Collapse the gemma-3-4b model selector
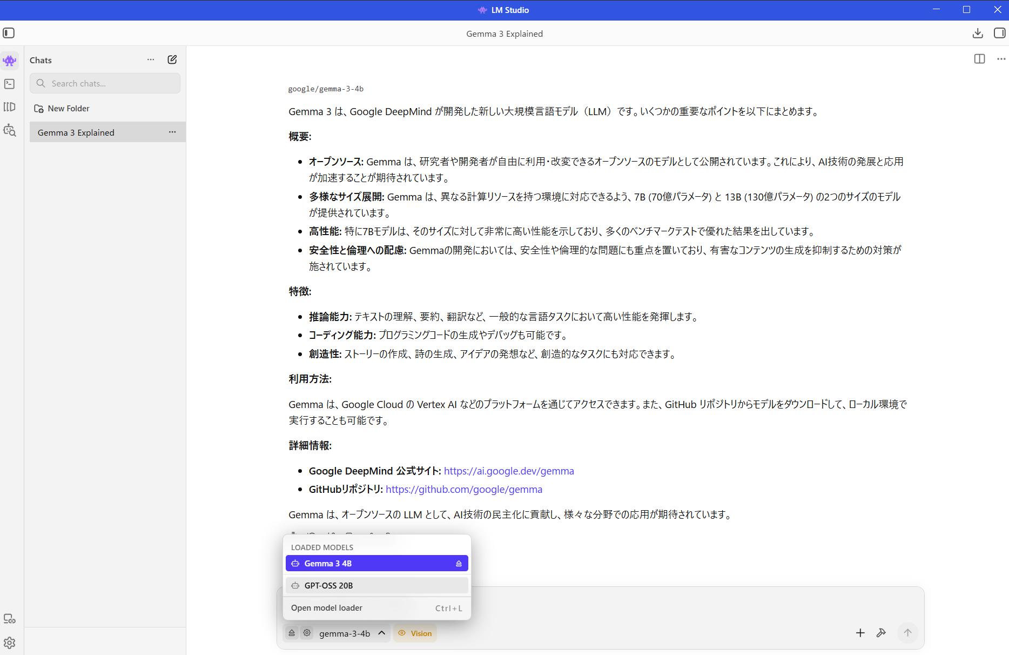Screen dimensions: 1009x655 point(381,633)
